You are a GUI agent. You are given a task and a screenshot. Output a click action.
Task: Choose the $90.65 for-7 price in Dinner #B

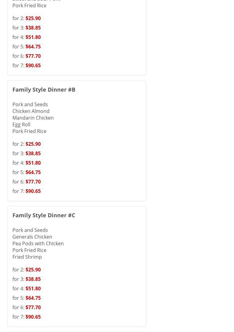pos(33,191)
